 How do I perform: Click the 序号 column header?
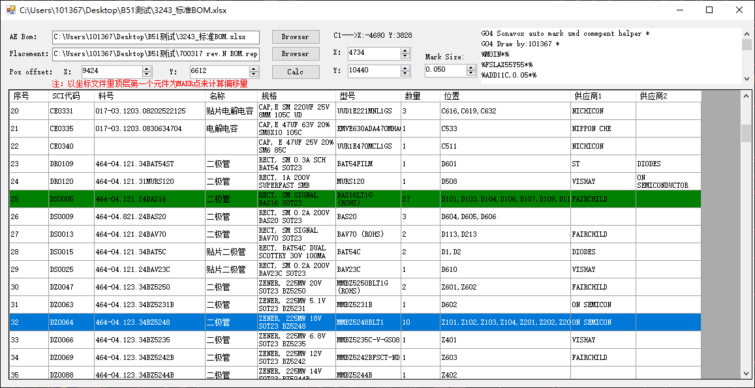point(29,97)
